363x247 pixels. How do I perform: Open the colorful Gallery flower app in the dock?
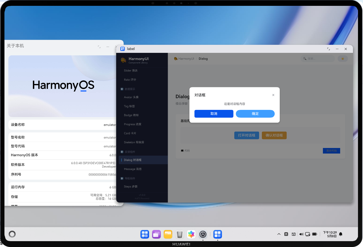pyautogui.click(x=191, y=234)
